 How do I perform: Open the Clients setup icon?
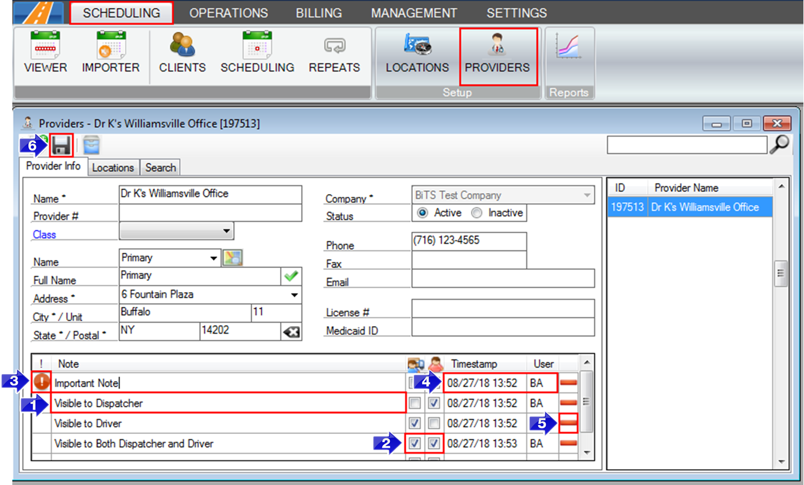point(182,53)
